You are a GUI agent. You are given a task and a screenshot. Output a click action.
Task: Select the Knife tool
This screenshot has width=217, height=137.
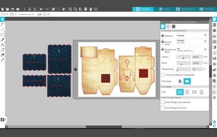pyautogui.click(x=3, y=60)
